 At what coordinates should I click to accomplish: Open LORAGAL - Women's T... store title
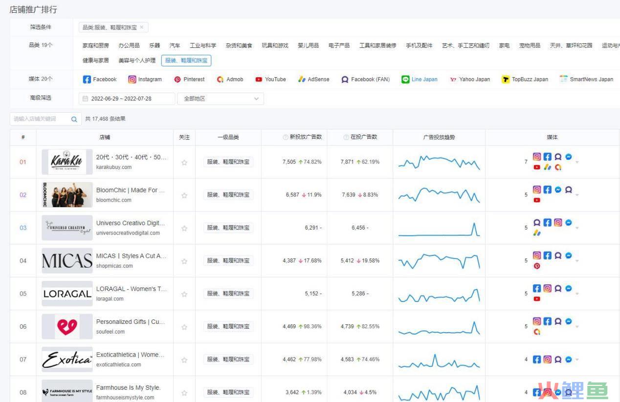click(x=132, y=289)
